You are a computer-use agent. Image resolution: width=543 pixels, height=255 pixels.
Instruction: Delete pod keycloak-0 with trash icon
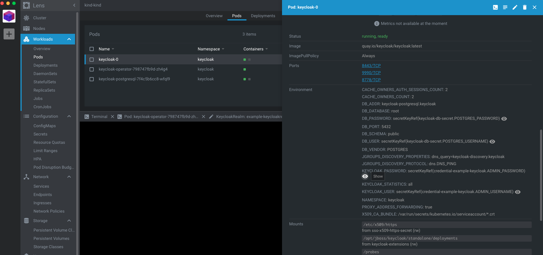point(525,7)
